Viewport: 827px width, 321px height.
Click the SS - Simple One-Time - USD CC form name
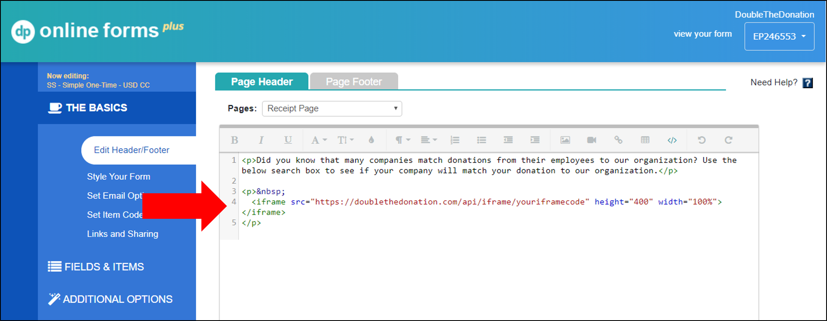(98, 85)
